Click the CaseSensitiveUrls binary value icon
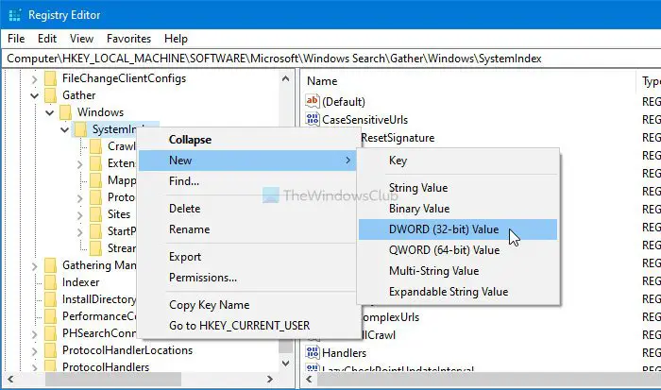Viewport: 661px width, 390px height. tap(313, 119)
